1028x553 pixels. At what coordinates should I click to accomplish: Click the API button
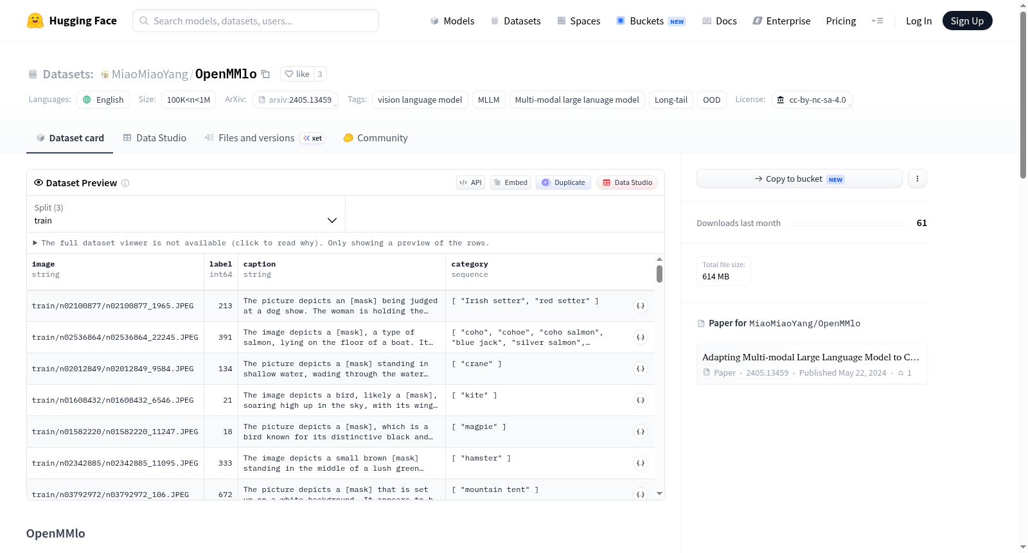point(470,182)
